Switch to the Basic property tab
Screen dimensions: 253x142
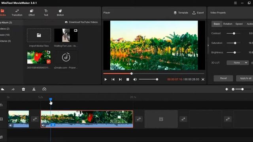217,24
